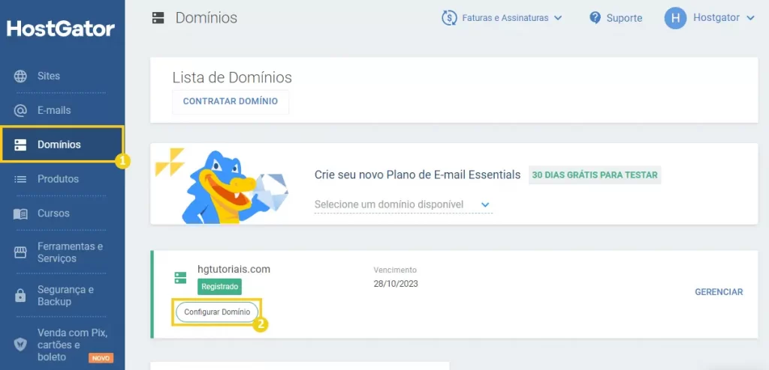
Task: Click GERENCIAR link for hgtutoriais.com
Action: 719,292
